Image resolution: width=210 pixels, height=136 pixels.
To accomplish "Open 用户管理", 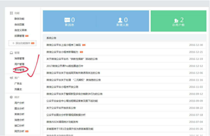I will [x=19, y=64].
